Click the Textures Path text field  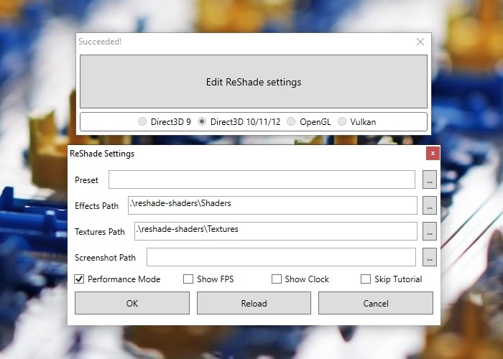point(275,231)
